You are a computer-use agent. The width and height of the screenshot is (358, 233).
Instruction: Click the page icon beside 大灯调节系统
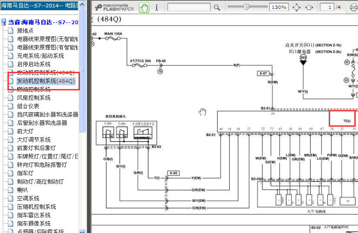pos(11,140)
